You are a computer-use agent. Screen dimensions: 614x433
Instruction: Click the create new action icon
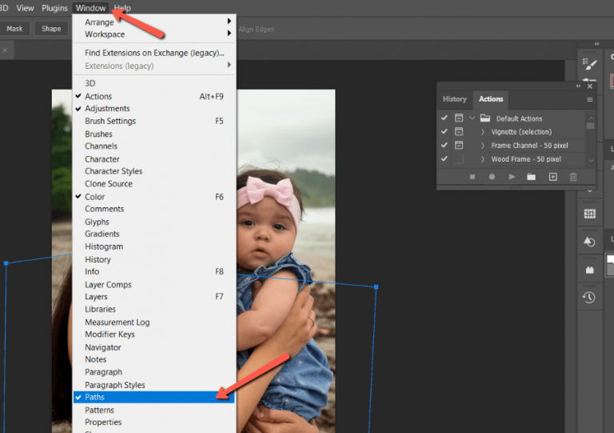coord(552,177)
